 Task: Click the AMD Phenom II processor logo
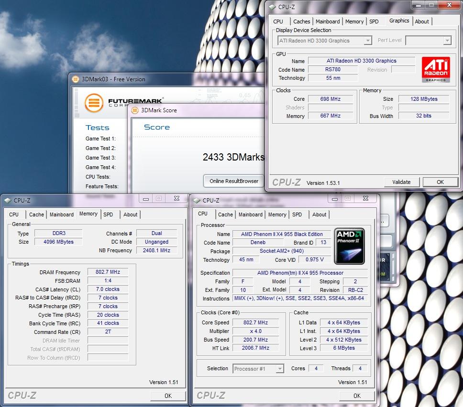tap(349, 246)
